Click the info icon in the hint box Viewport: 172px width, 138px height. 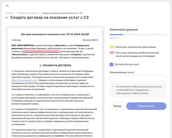(113, 87)
